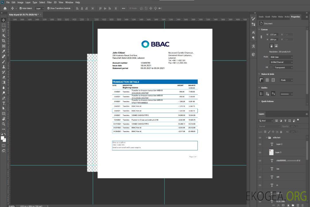Open the Properties panel hamburger menu
The height and width of the screenshot is (207, 310).
point(307,17)
